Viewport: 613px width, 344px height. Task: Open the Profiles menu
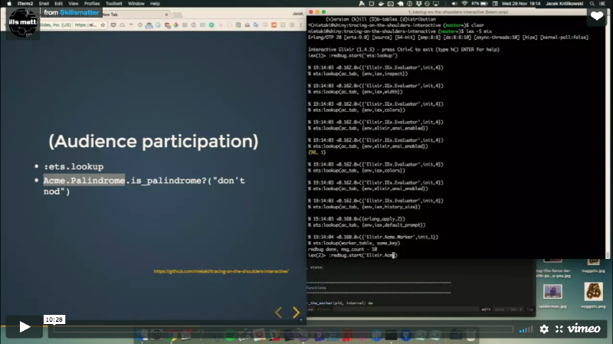pos(92,4)
